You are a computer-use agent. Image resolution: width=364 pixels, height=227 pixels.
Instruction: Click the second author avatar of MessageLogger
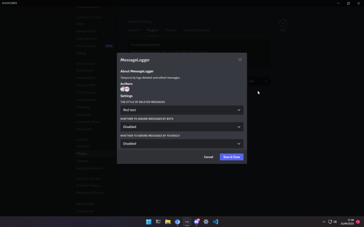[127, 89]
